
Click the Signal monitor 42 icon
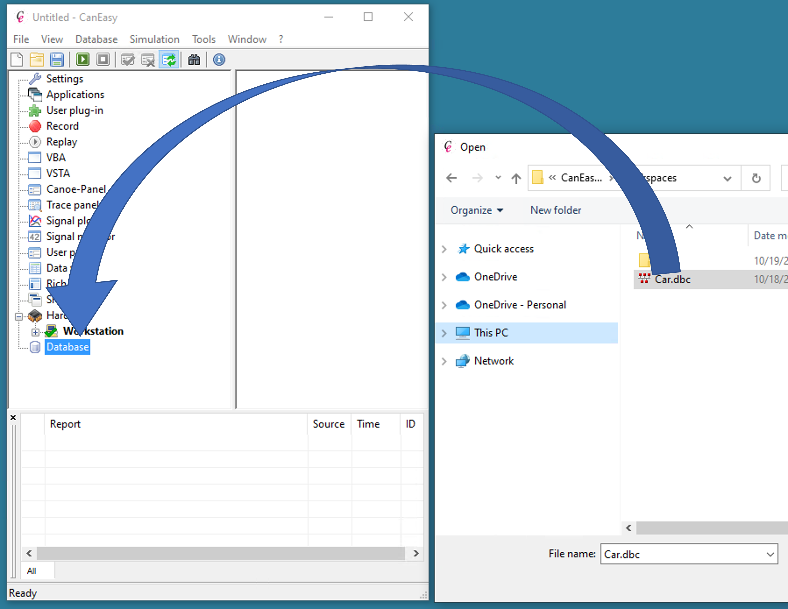[x=35, y=237]
